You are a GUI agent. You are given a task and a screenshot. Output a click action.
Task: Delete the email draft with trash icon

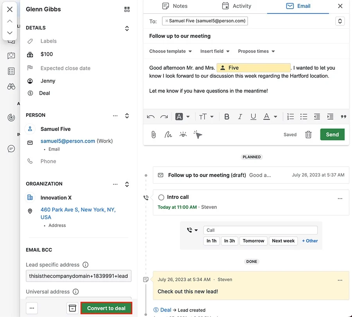coord(308,134)
